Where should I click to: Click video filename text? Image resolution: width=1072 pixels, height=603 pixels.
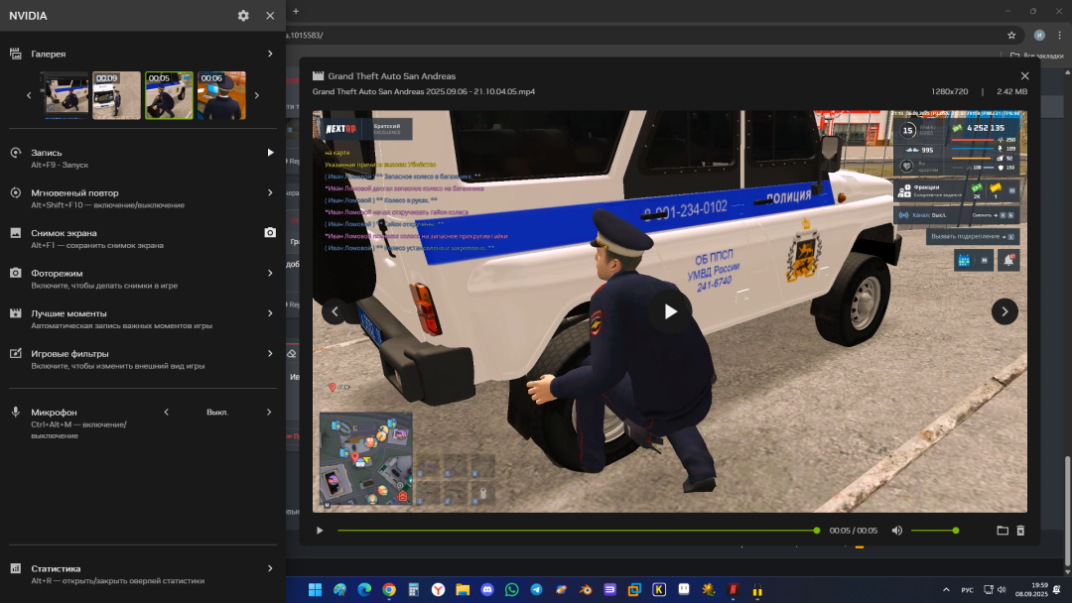pyautogui.click(x=423, y=91)
